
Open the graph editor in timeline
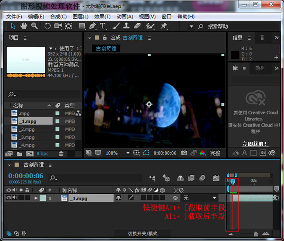click(x=216, y=178)
